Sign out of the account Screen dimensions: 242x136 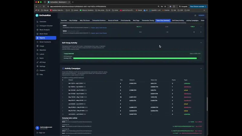[x=41, y=133]
